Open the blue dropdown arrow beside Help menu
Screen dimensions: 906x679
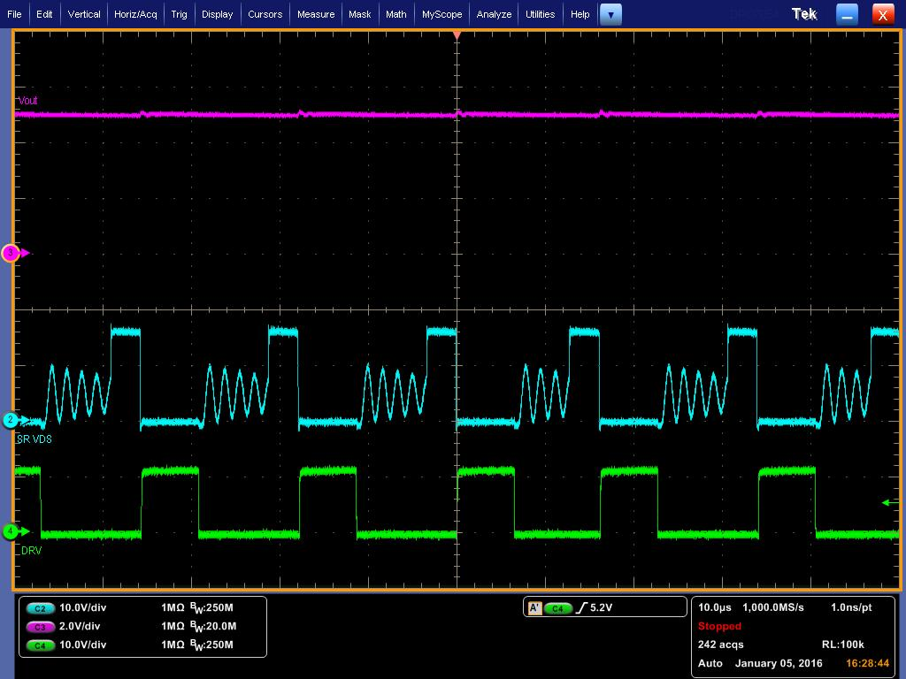click(610, 14)
